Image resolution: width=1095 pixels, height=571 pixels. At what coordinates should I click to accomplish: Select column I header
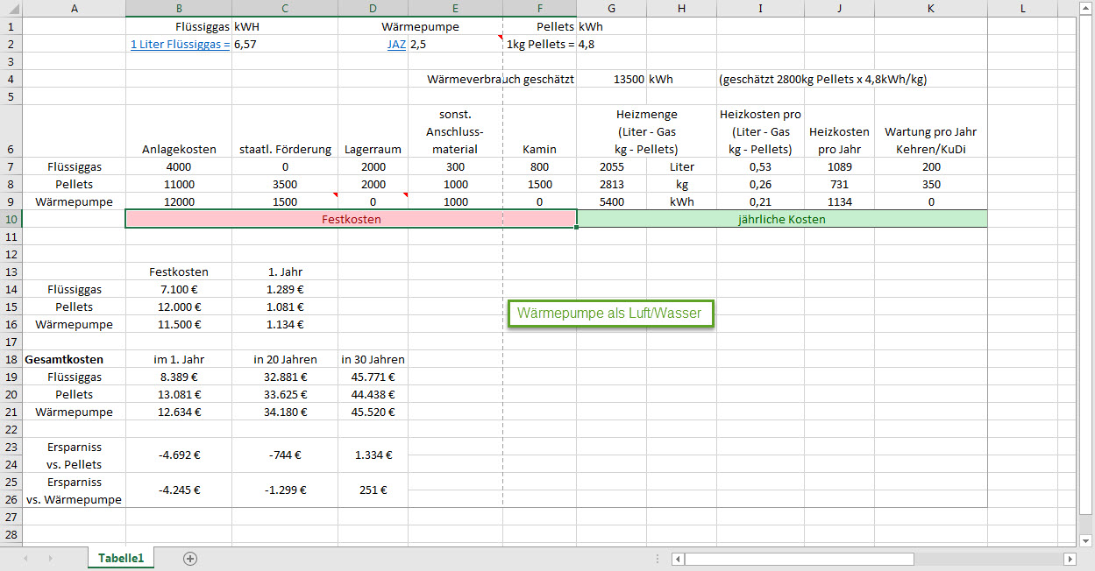(x=760, y=9)
